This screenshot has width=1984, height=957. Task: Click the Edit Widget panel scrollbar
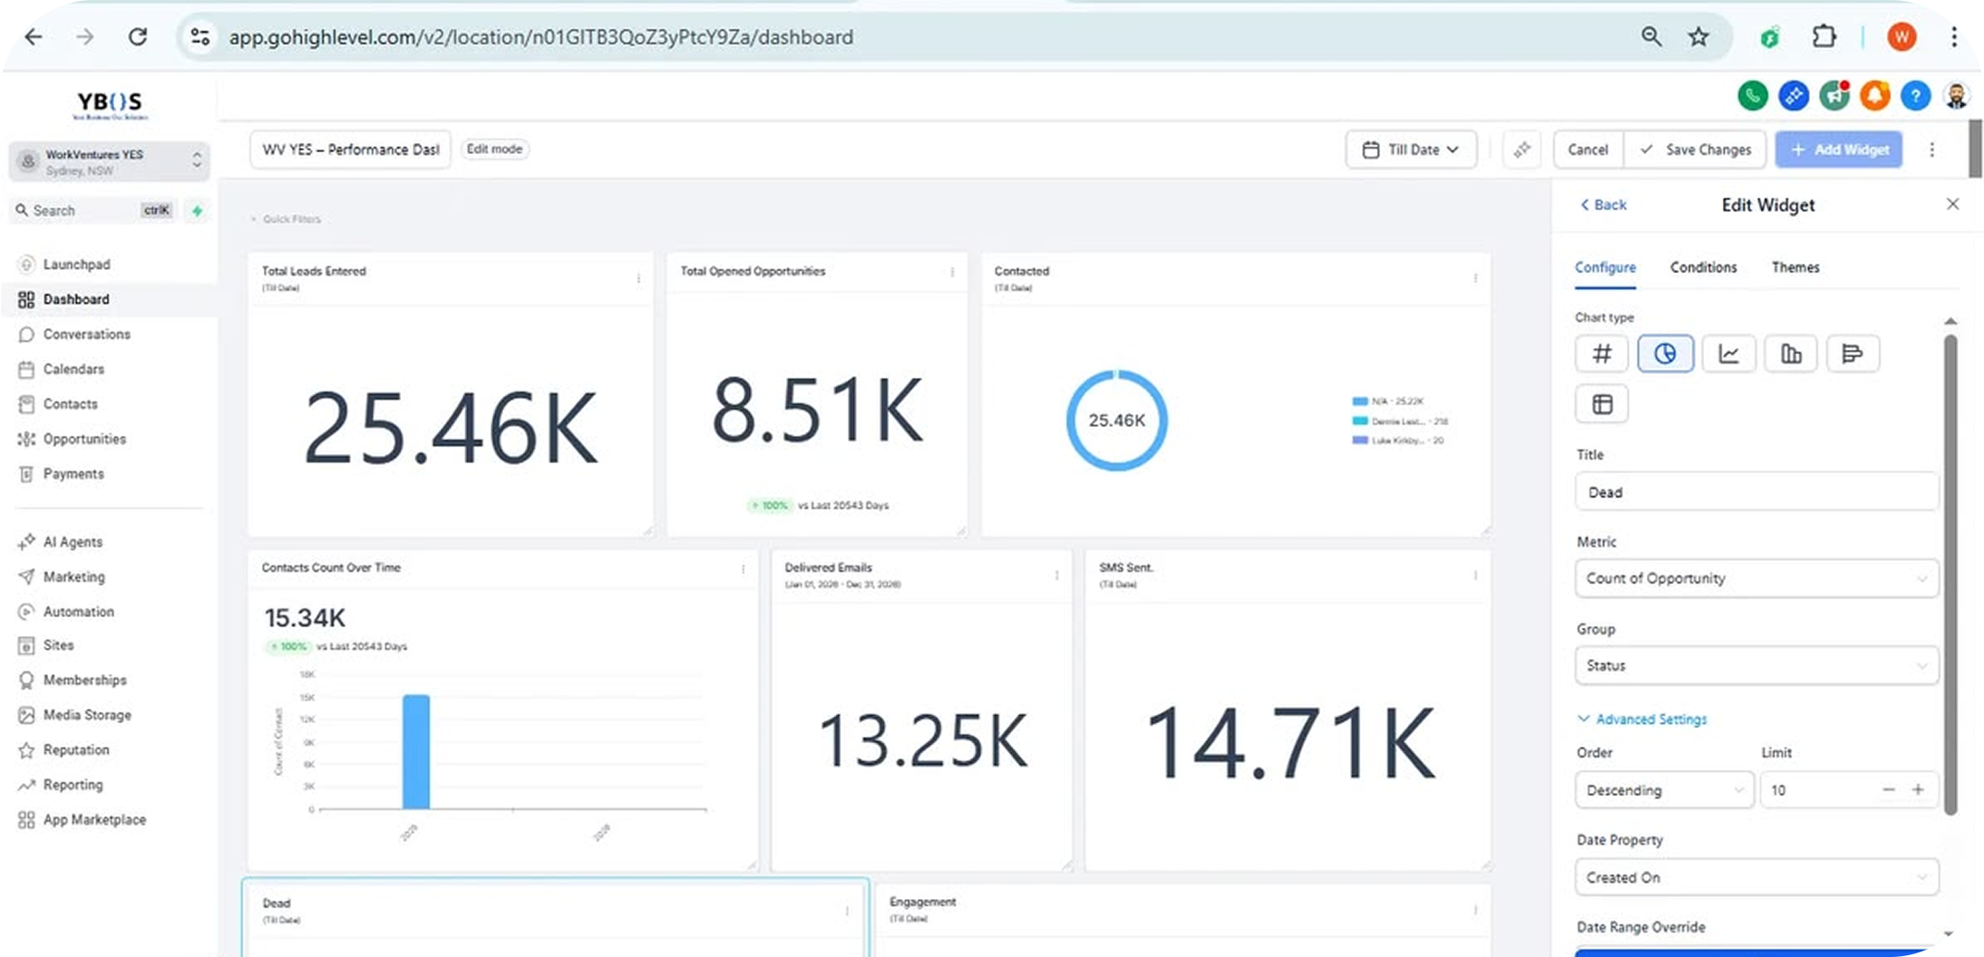point(1950,575)
